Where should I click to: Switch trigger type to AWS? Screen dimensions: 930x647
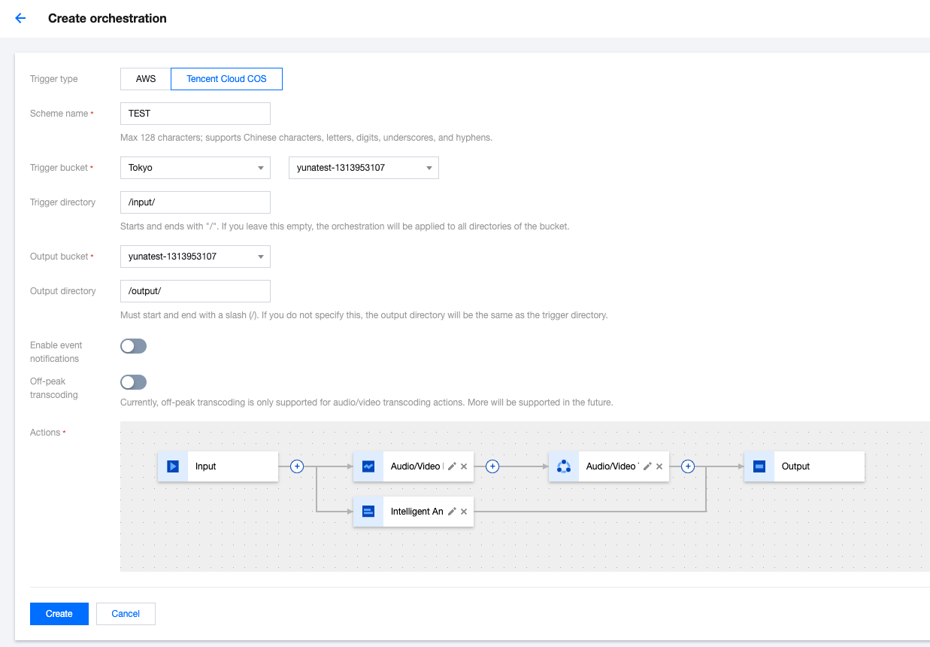(x=146, y=79)
